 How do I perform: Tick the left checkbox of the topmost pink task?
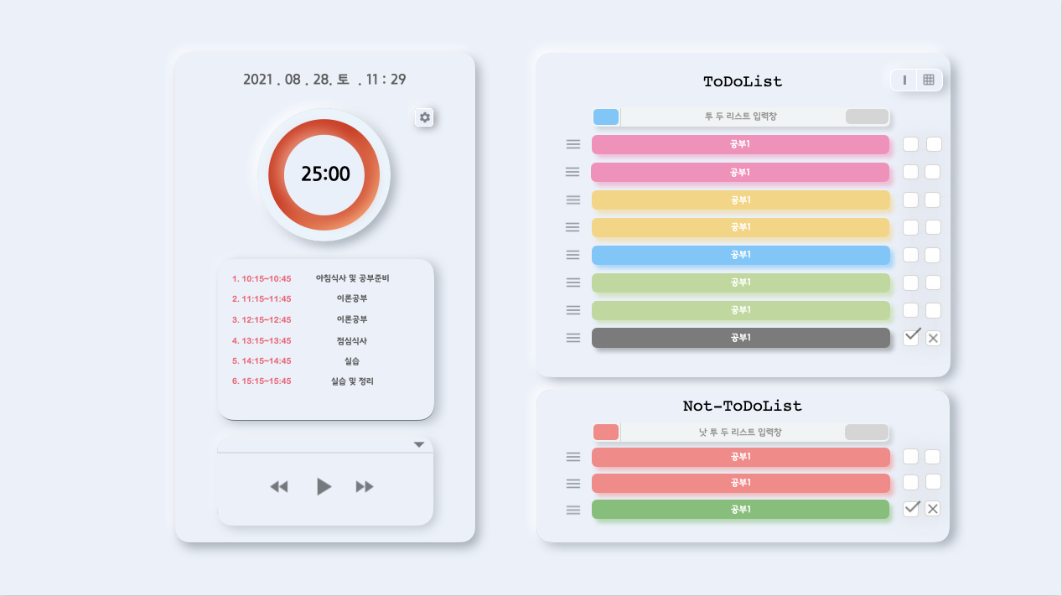910,144
